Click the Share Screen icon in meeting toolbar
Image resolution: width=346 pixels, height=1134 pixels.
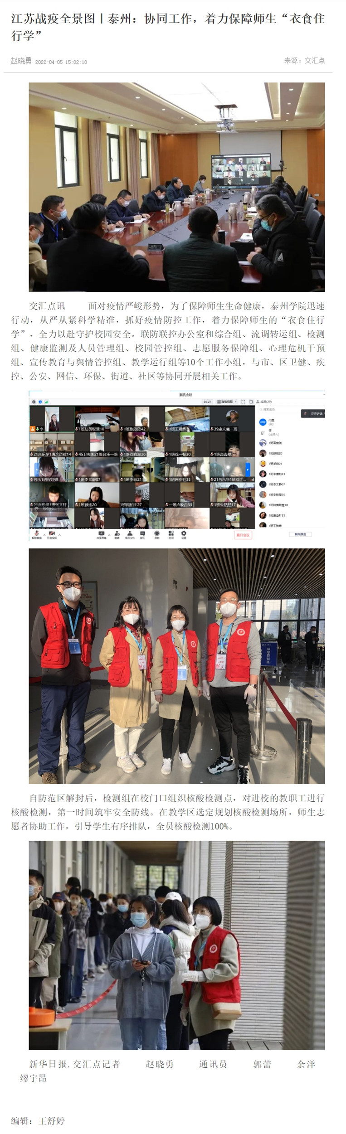click(x=101, y=535)
